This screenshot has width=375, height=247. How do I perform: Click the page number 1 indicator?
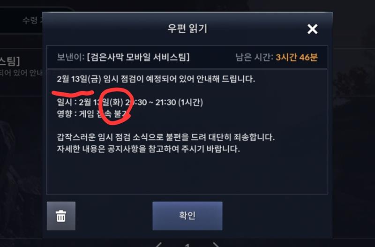[187, 245]
